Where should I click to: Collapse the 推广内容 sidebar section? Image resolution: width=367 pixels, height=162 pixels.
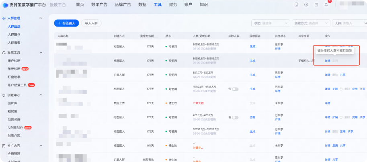pos(41,146)
